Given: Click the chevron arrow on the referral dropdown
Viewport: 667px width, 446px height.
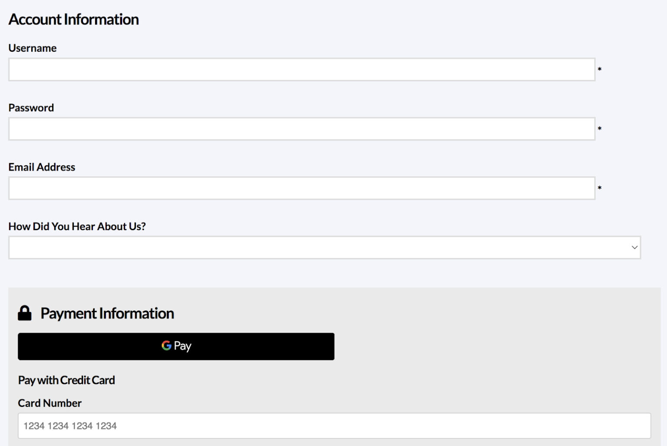Looking at the screenshot, I should coord(634,248).
